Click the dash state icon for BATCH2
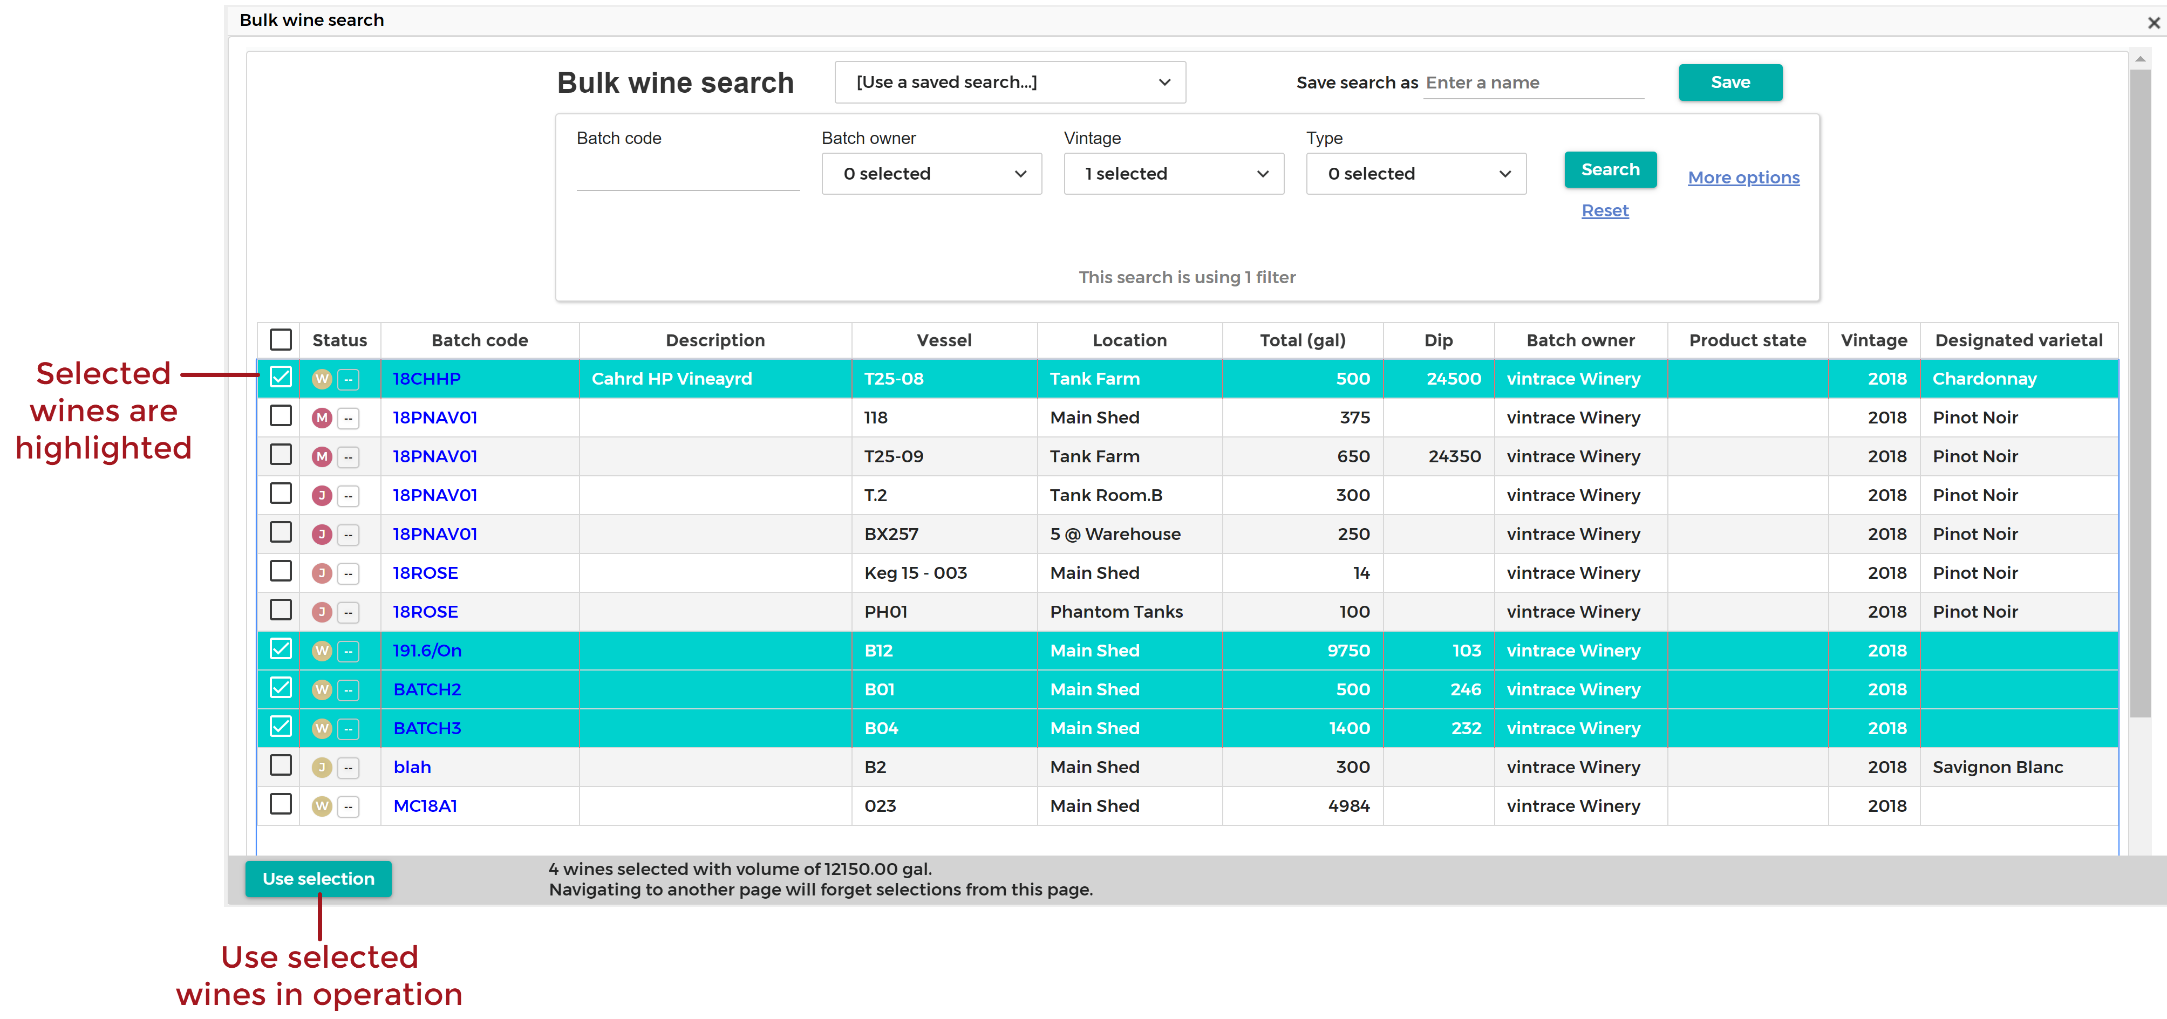Screen dimensions: 2167x1019 [348, 689]
